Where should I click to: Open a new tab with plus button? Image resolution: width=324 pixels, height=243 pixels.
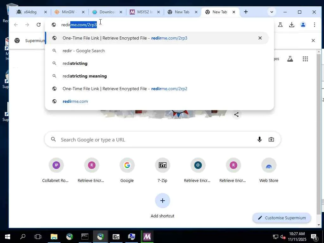coord(246,12)
